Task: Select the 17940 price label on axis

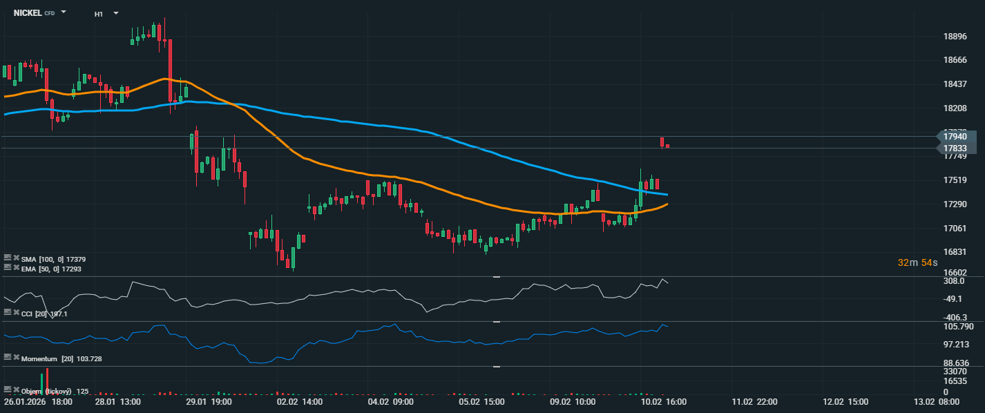Action: point(955,137)
